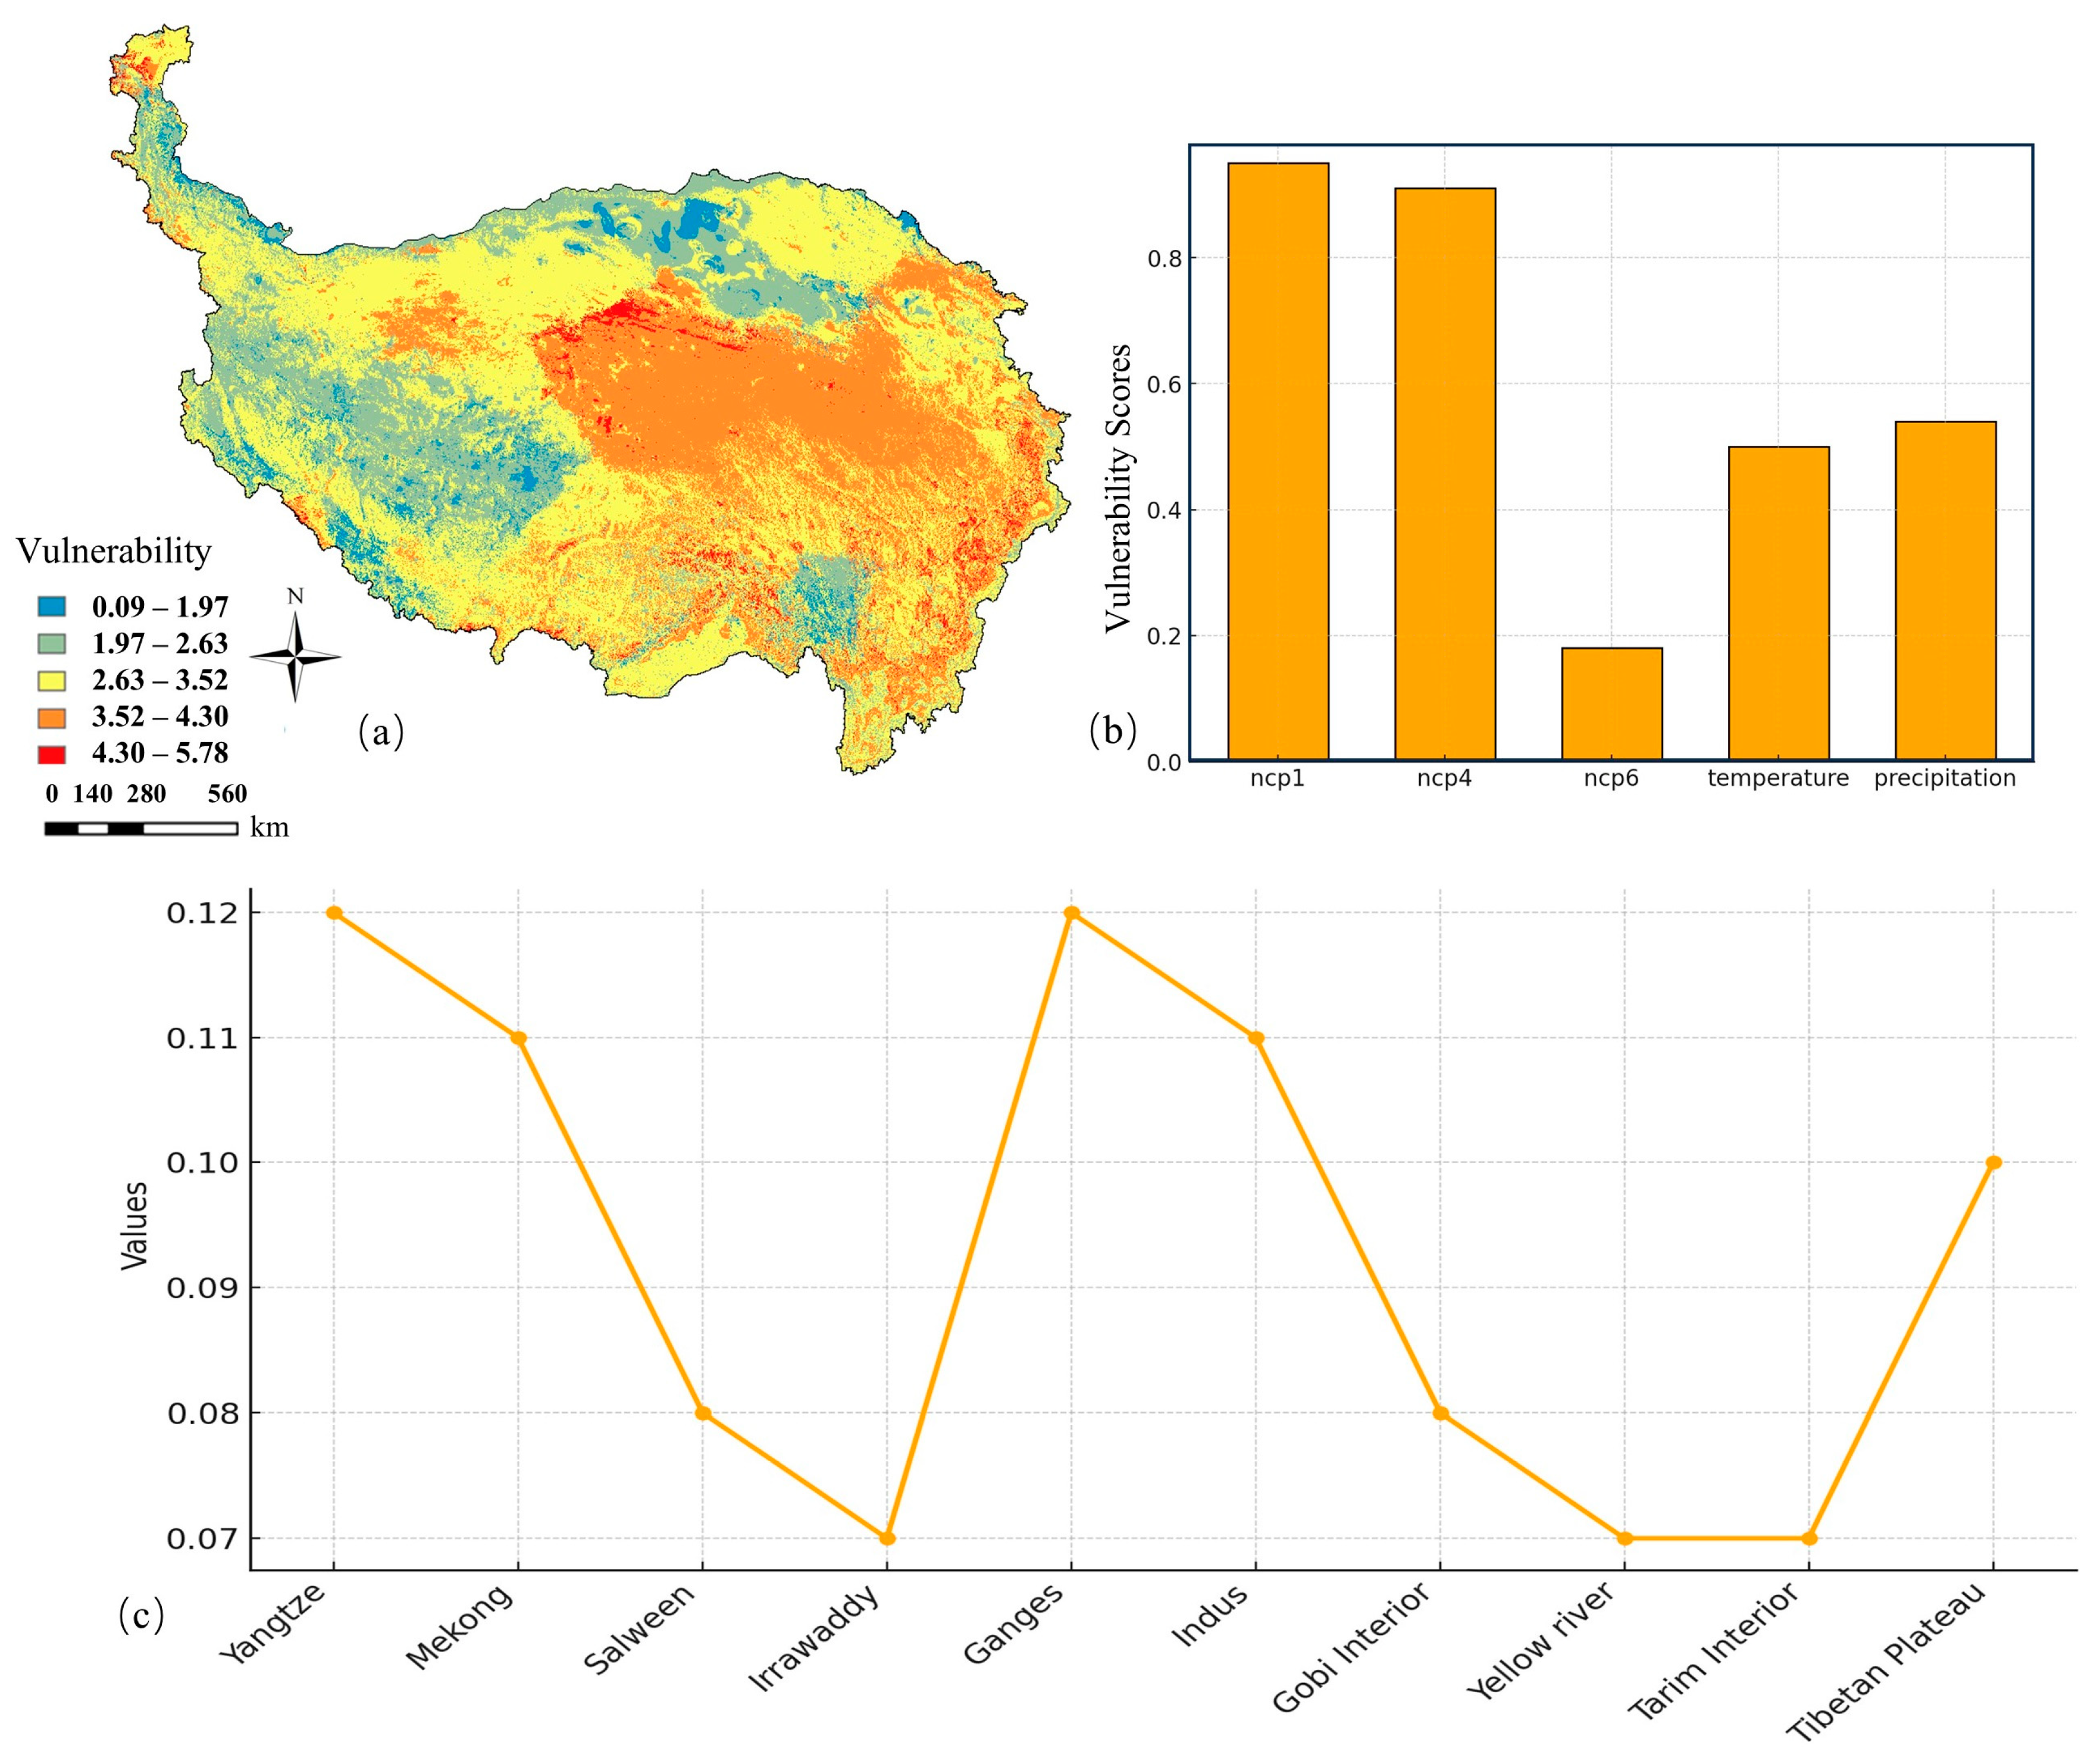Click the precipitation bar

1945,590
